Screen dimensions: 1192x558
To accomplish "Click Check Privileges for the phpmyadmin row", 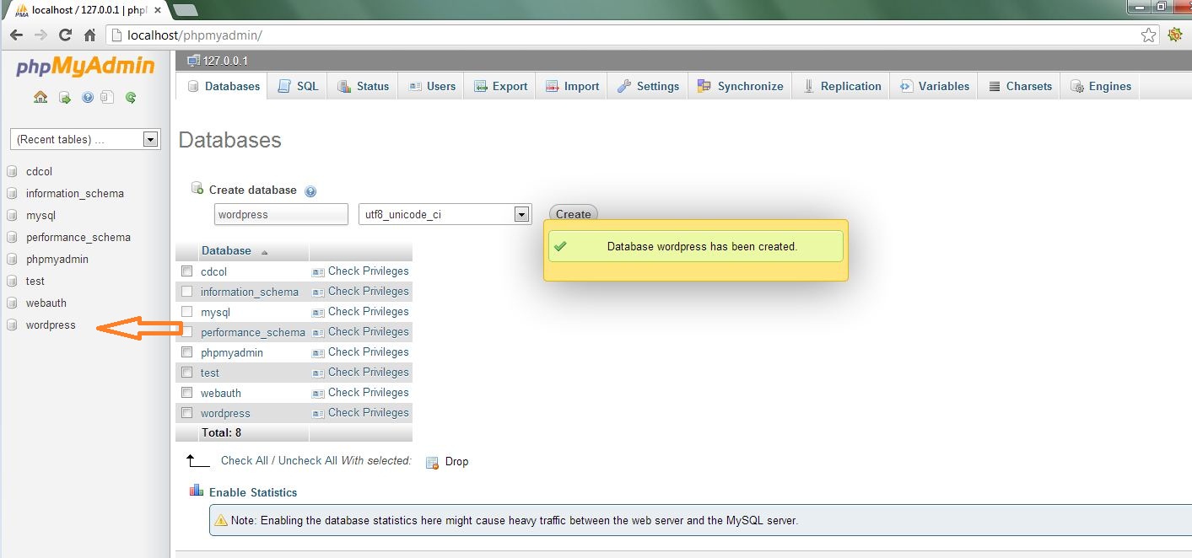I will click(368, 351).
